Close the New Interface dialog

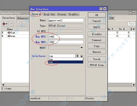[x=105, y=9]
